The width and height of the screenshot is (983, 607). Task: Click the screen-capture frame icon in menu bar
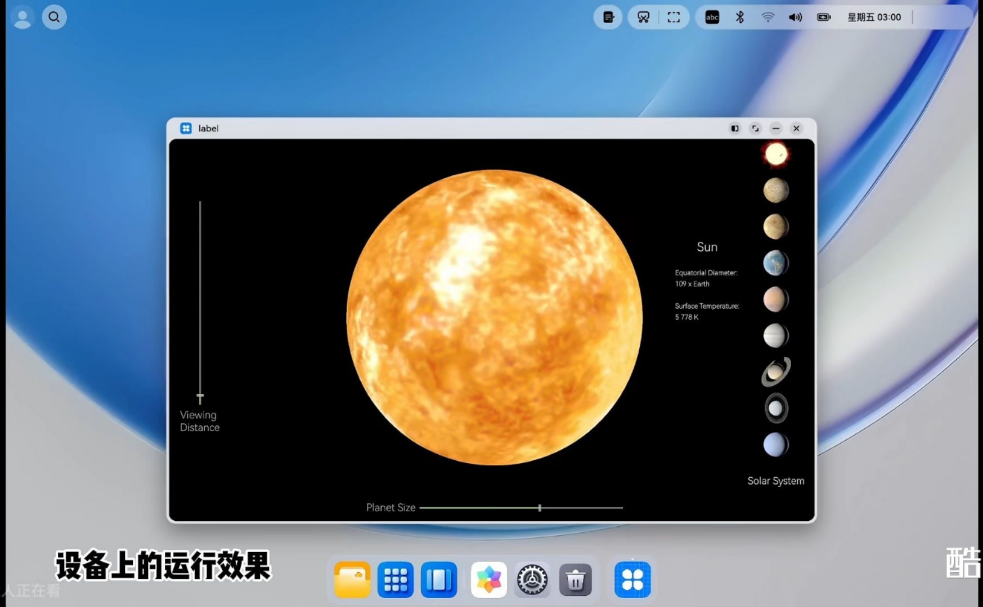[x=674, y=17]
